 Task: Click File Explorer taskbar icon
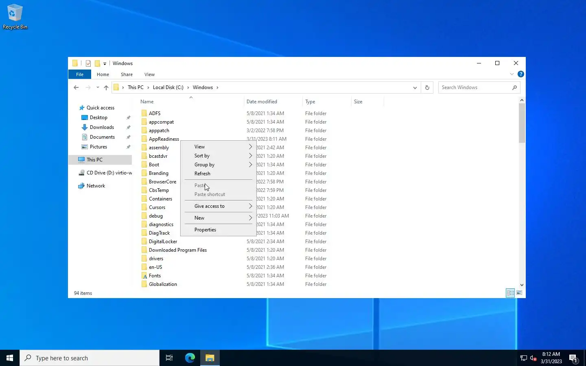pos(210,358)
